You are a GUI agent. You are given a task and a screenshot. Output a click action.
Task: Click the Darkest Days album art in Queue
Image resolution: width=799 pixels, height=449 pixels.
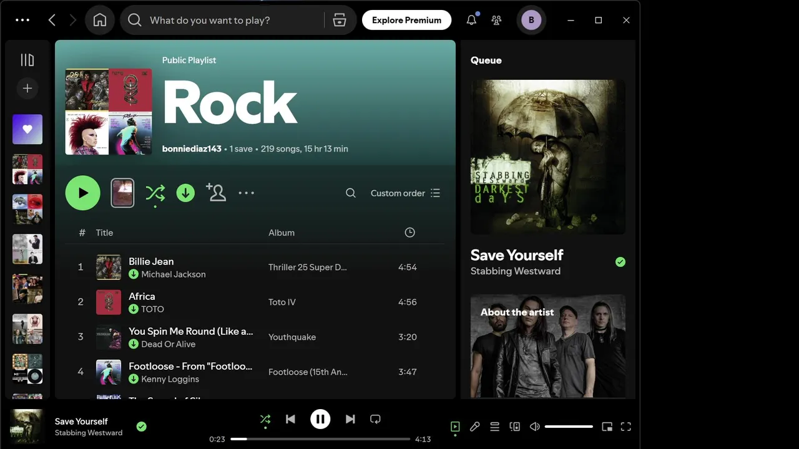(x=548, y=157)
